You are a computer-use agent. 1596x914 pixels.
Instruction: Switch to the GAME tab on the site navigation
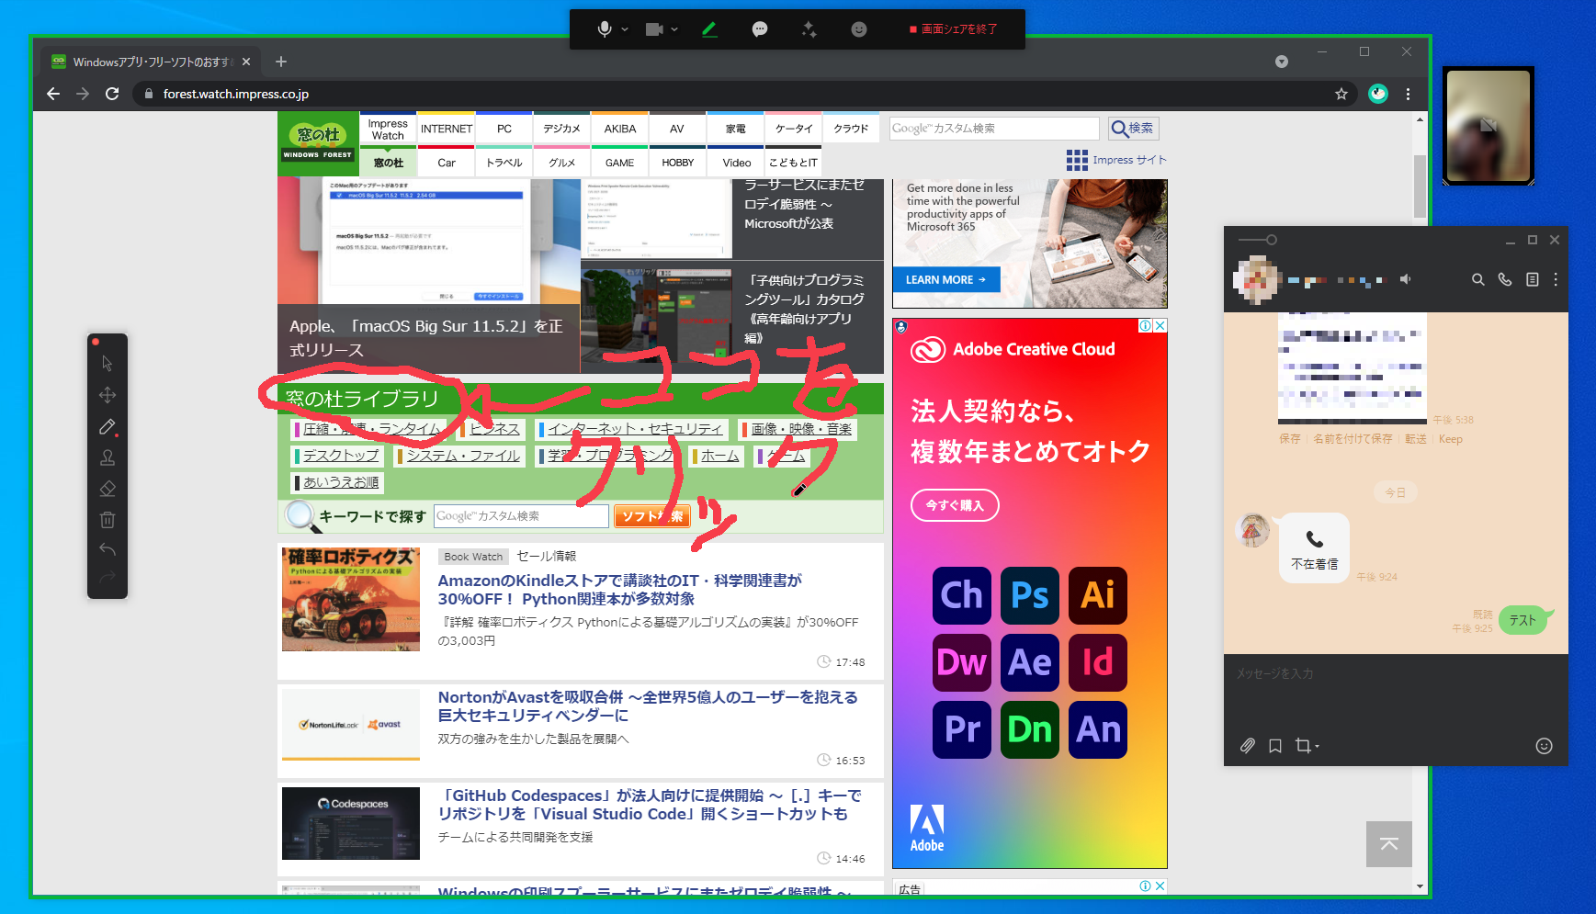[x=619, y=163]
